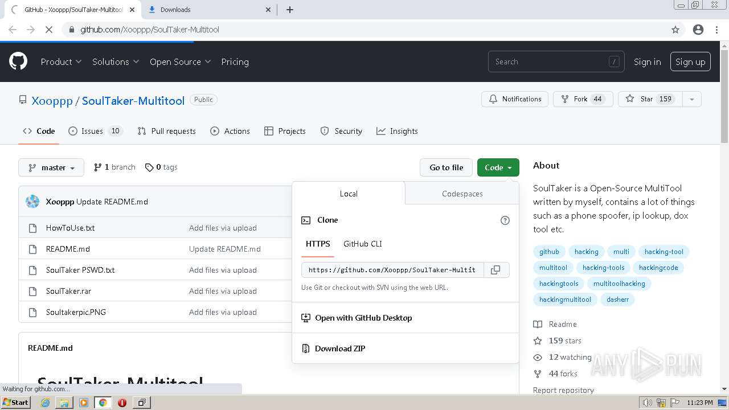The width and height of the screenshot is (729, 410).
Task: Select the HTTPS clone option
Action: click(318, 244)
